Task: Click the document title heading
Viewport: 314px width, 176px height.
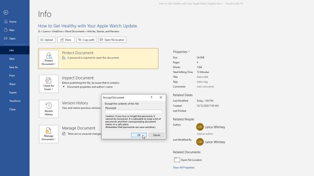Action: click(x=87, y=26)
